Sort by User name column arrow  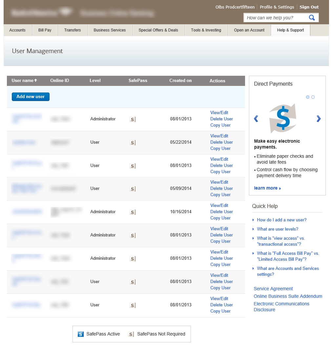click(x=36, y=80)
